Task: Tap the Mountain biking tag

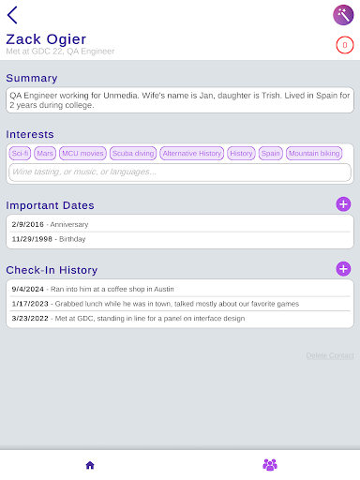Action: click(x=314, y=153)
